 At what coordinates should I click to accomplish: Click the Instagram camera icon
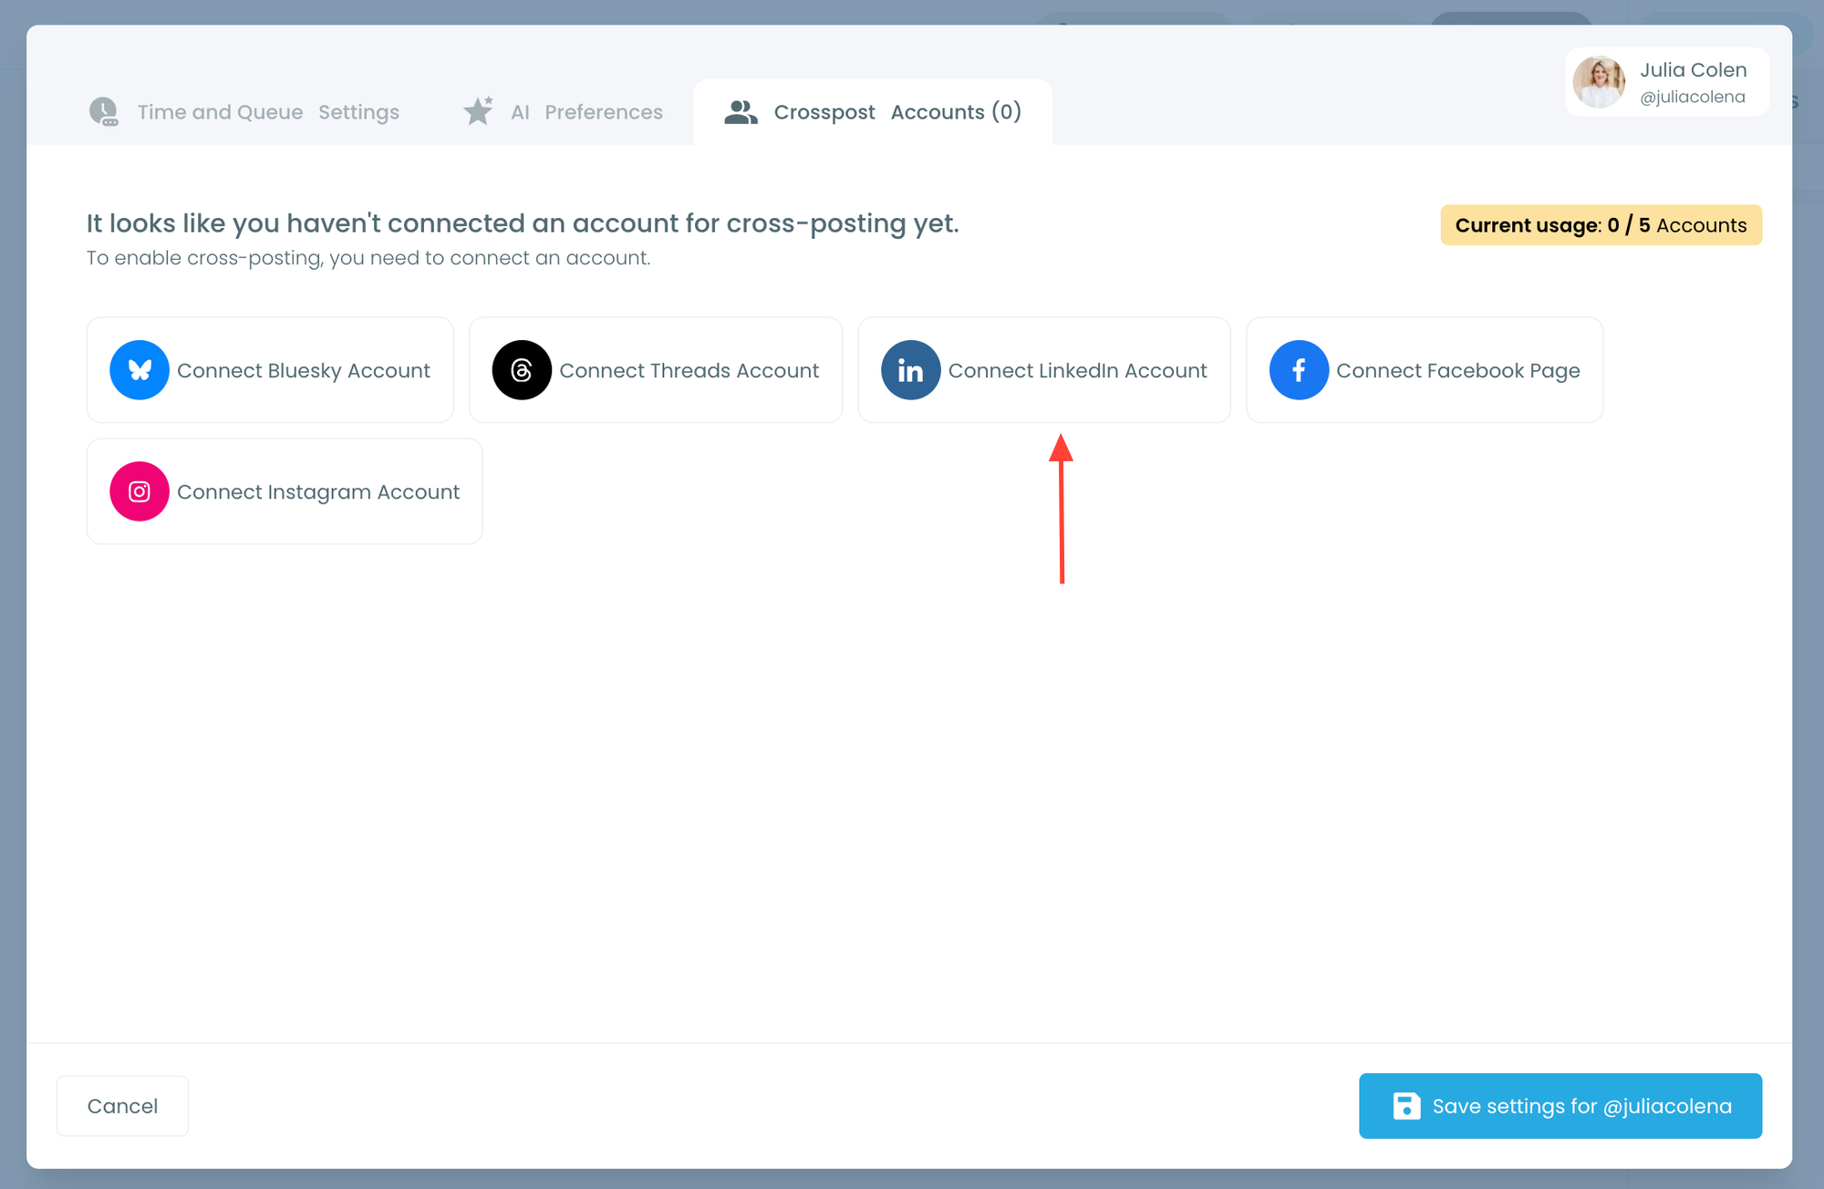[x=139, y=491]
